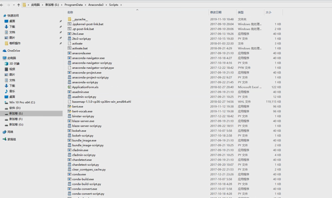Click 新加卷 (E:) breadcrumb in address bar
The width and height of the screenshot is (332, 198).
click(52, 5)
